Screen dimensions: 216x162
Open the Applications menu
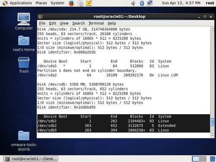pos(21,3)
